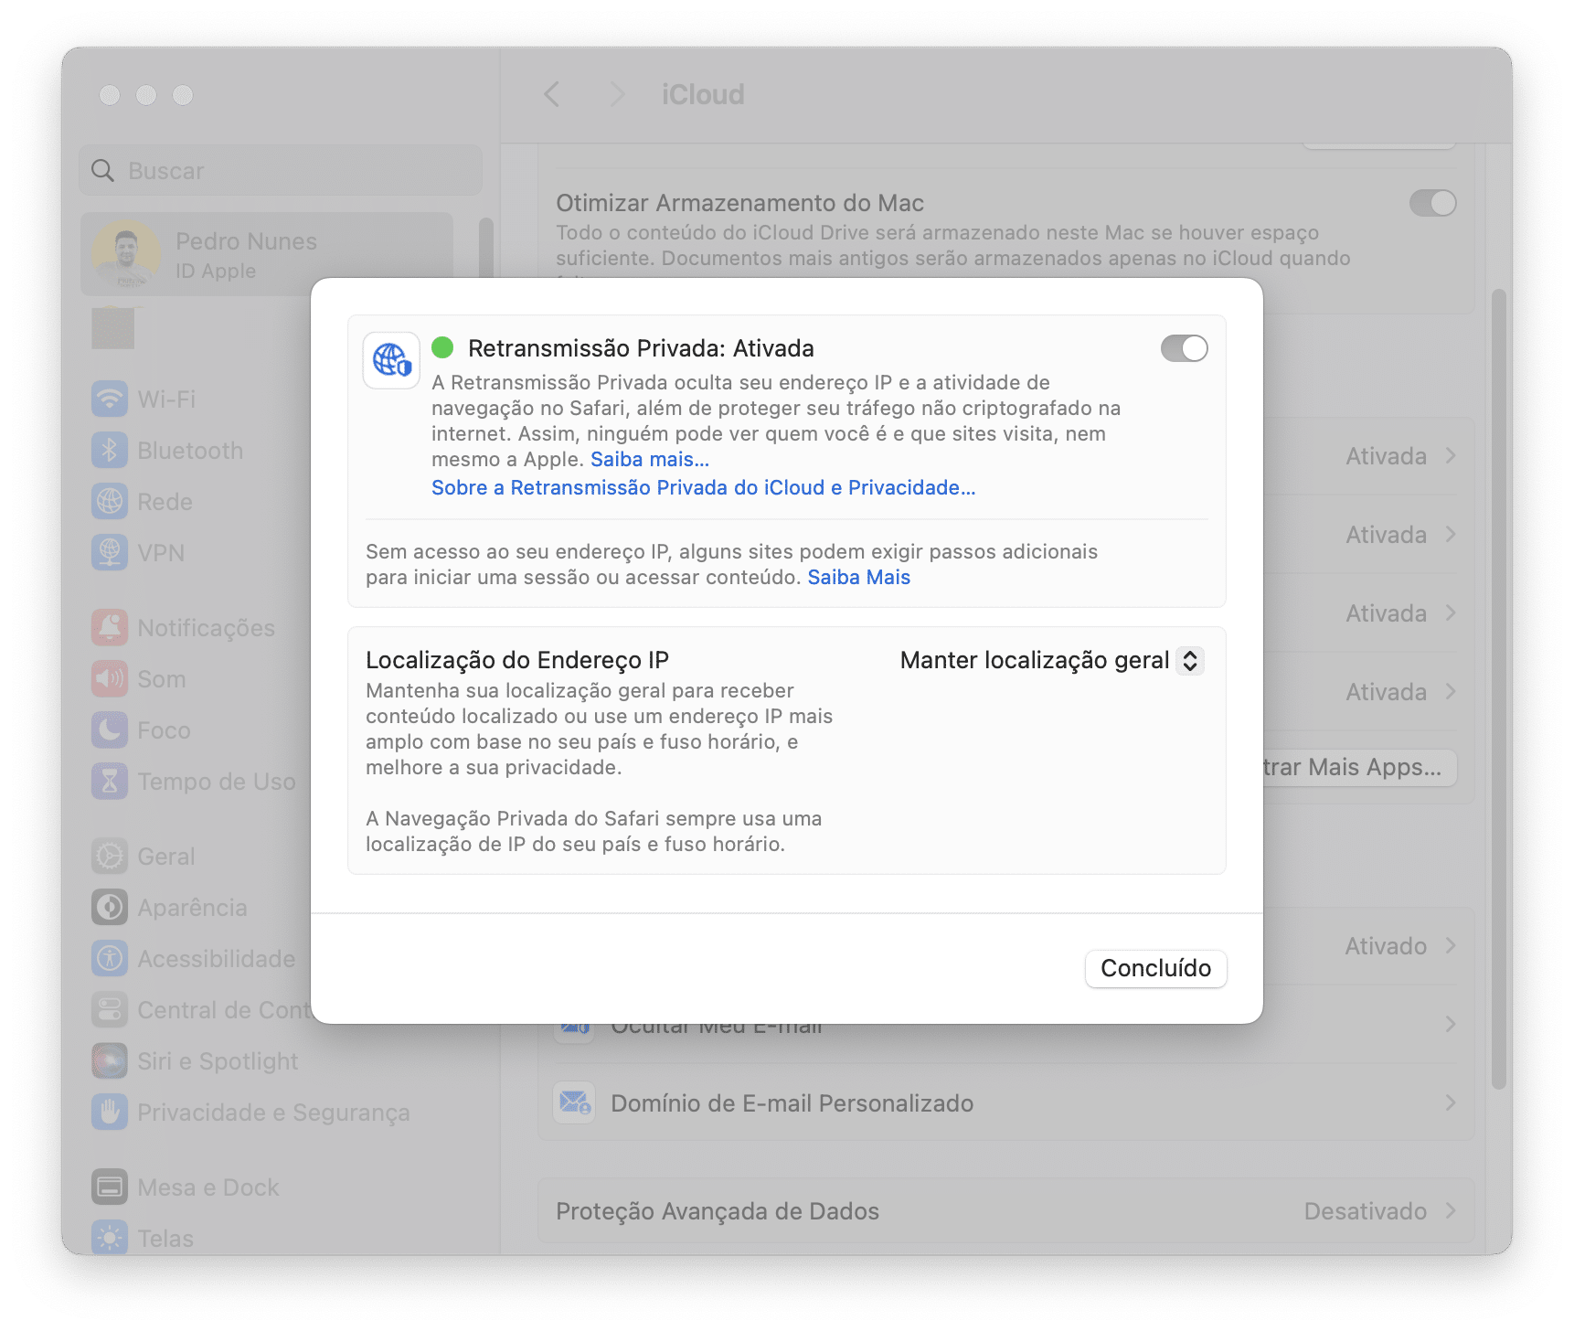The height and width of the screenshot is (1331, 1574).
Task: Select Wi-Fi in the sidebar
Action: tap(166, 399)
